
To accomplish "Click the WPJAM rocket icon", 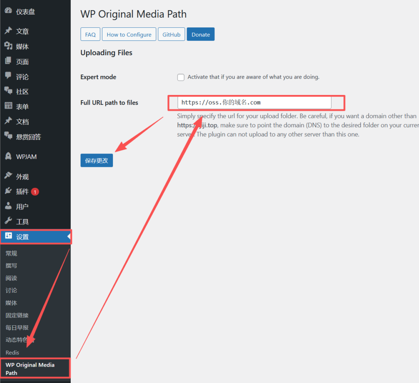I will click(x=8, y=156).
